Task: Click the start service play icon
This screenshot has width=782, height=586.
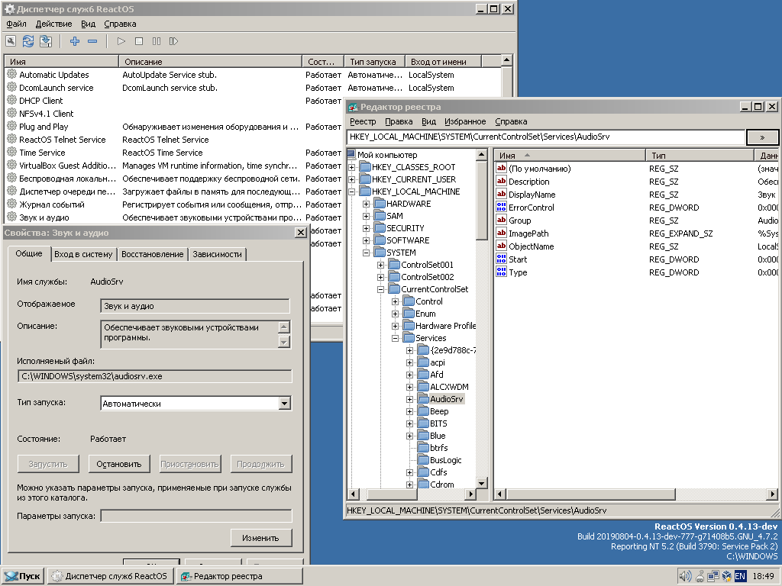Action: pyautogui.click(x=121, y=41)
